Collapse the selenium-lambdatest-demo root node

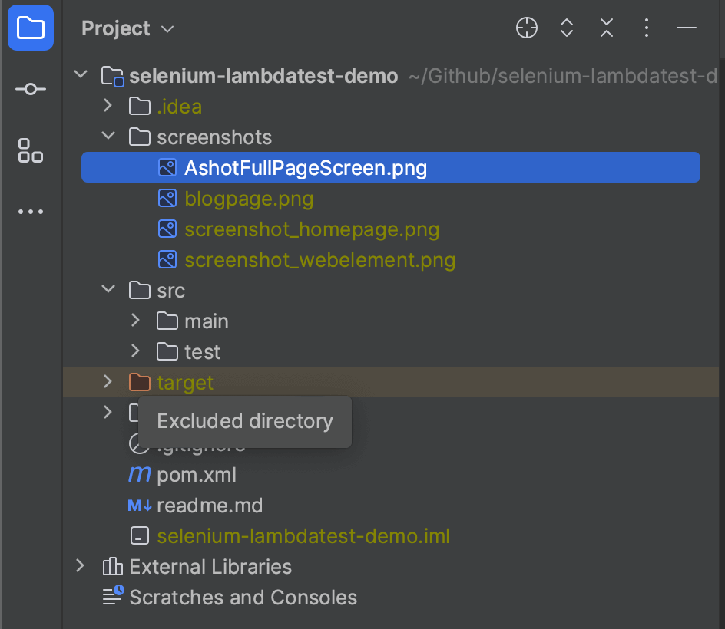[x=81, y=75]
